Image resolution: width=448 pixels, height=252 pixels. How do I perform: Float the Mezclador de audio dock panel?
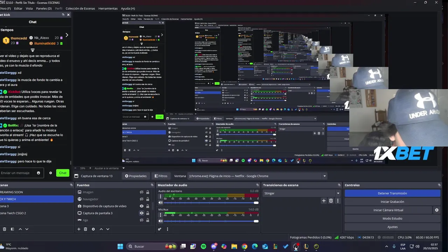click(258, 185)
